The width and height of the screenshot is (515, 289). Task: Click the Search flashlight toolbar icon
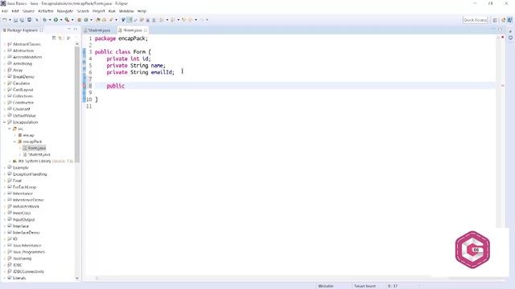click(111, 20)
